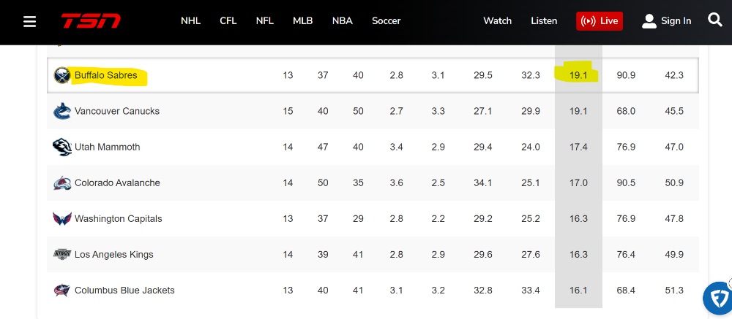Open the hamburger navigation menu

pos(30,21)
